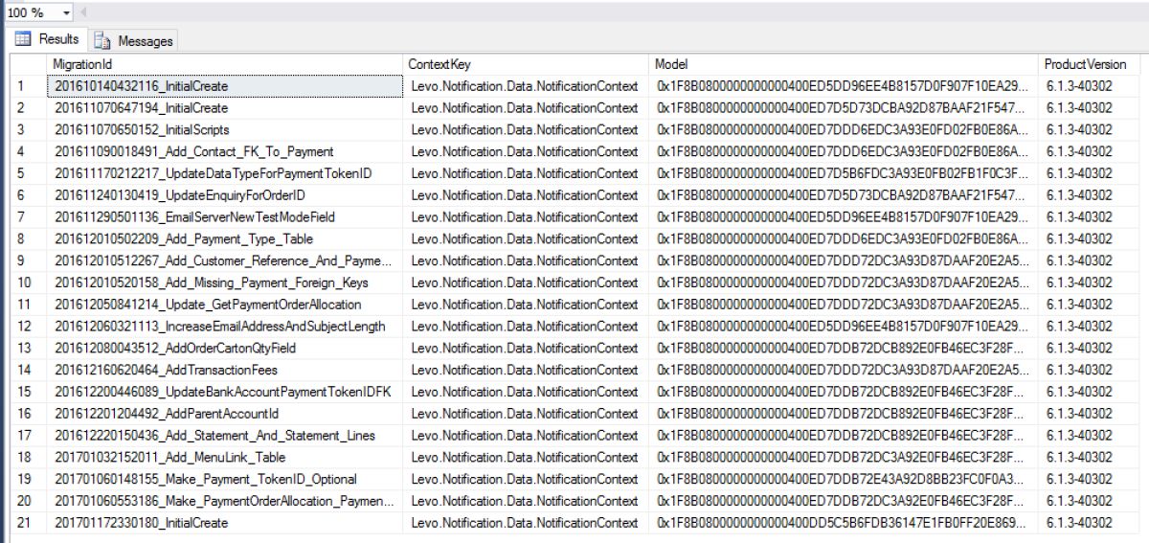Select cell 201612010502209_Add_Payment_Type_Table
Viewport: 1149px width, 543px height.
[226, 238]
